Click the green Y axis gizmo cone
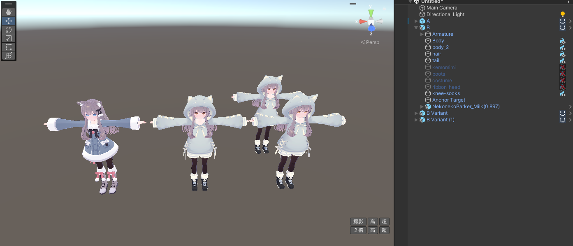The width and height of the screenshot is (573, 246). point(371,13)
